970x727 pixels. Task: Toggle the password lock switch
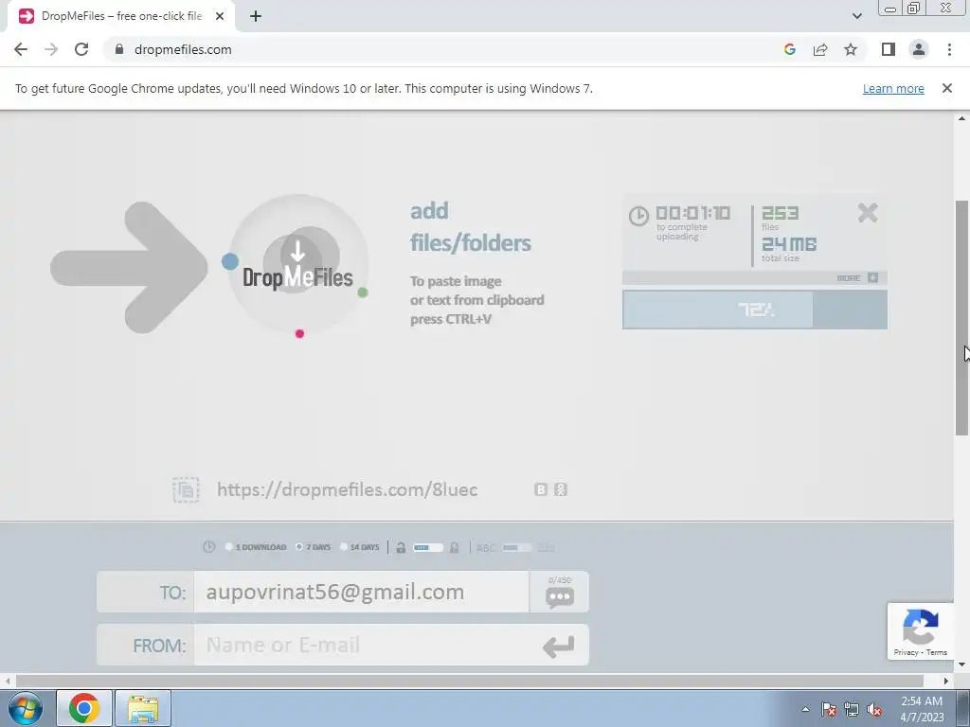[428, 548]
